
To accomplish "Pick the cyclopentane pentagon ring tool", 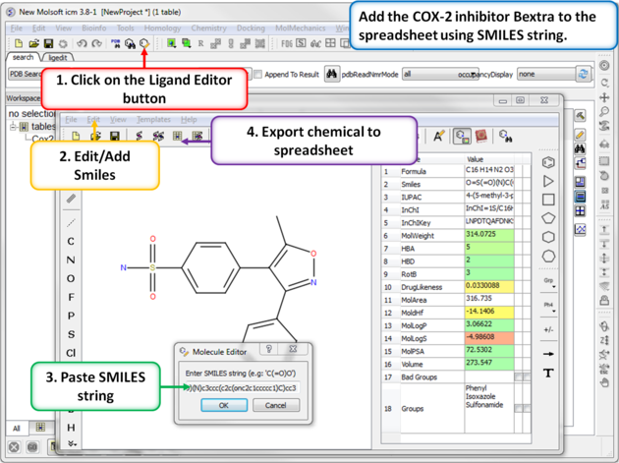I will click(548, 218).
